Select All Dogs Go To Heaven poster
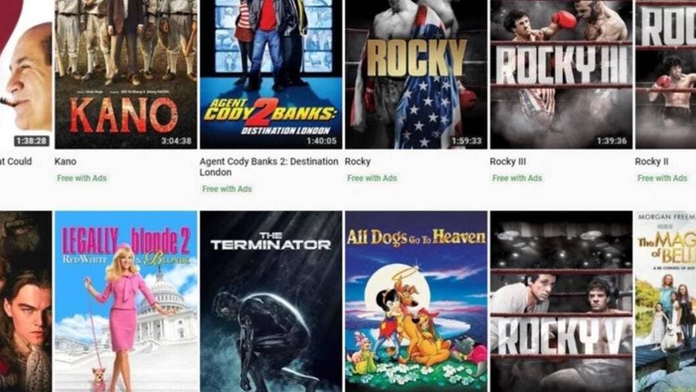The height and width of the screenshot is (392, 696). (416, 301)
